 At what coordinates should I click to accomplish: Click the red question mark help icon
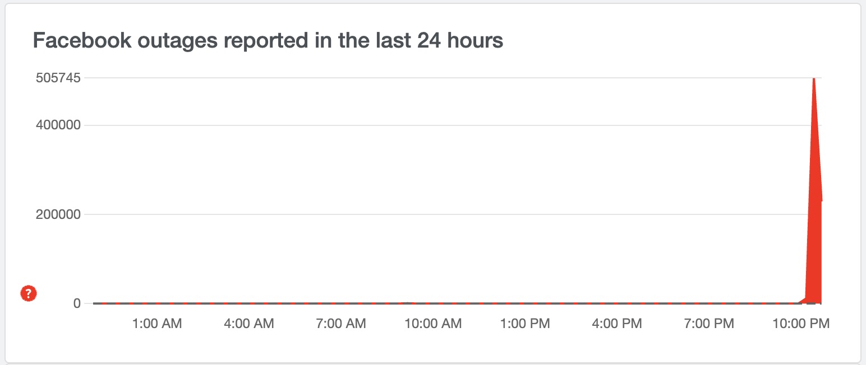click(x=29, y=293)
